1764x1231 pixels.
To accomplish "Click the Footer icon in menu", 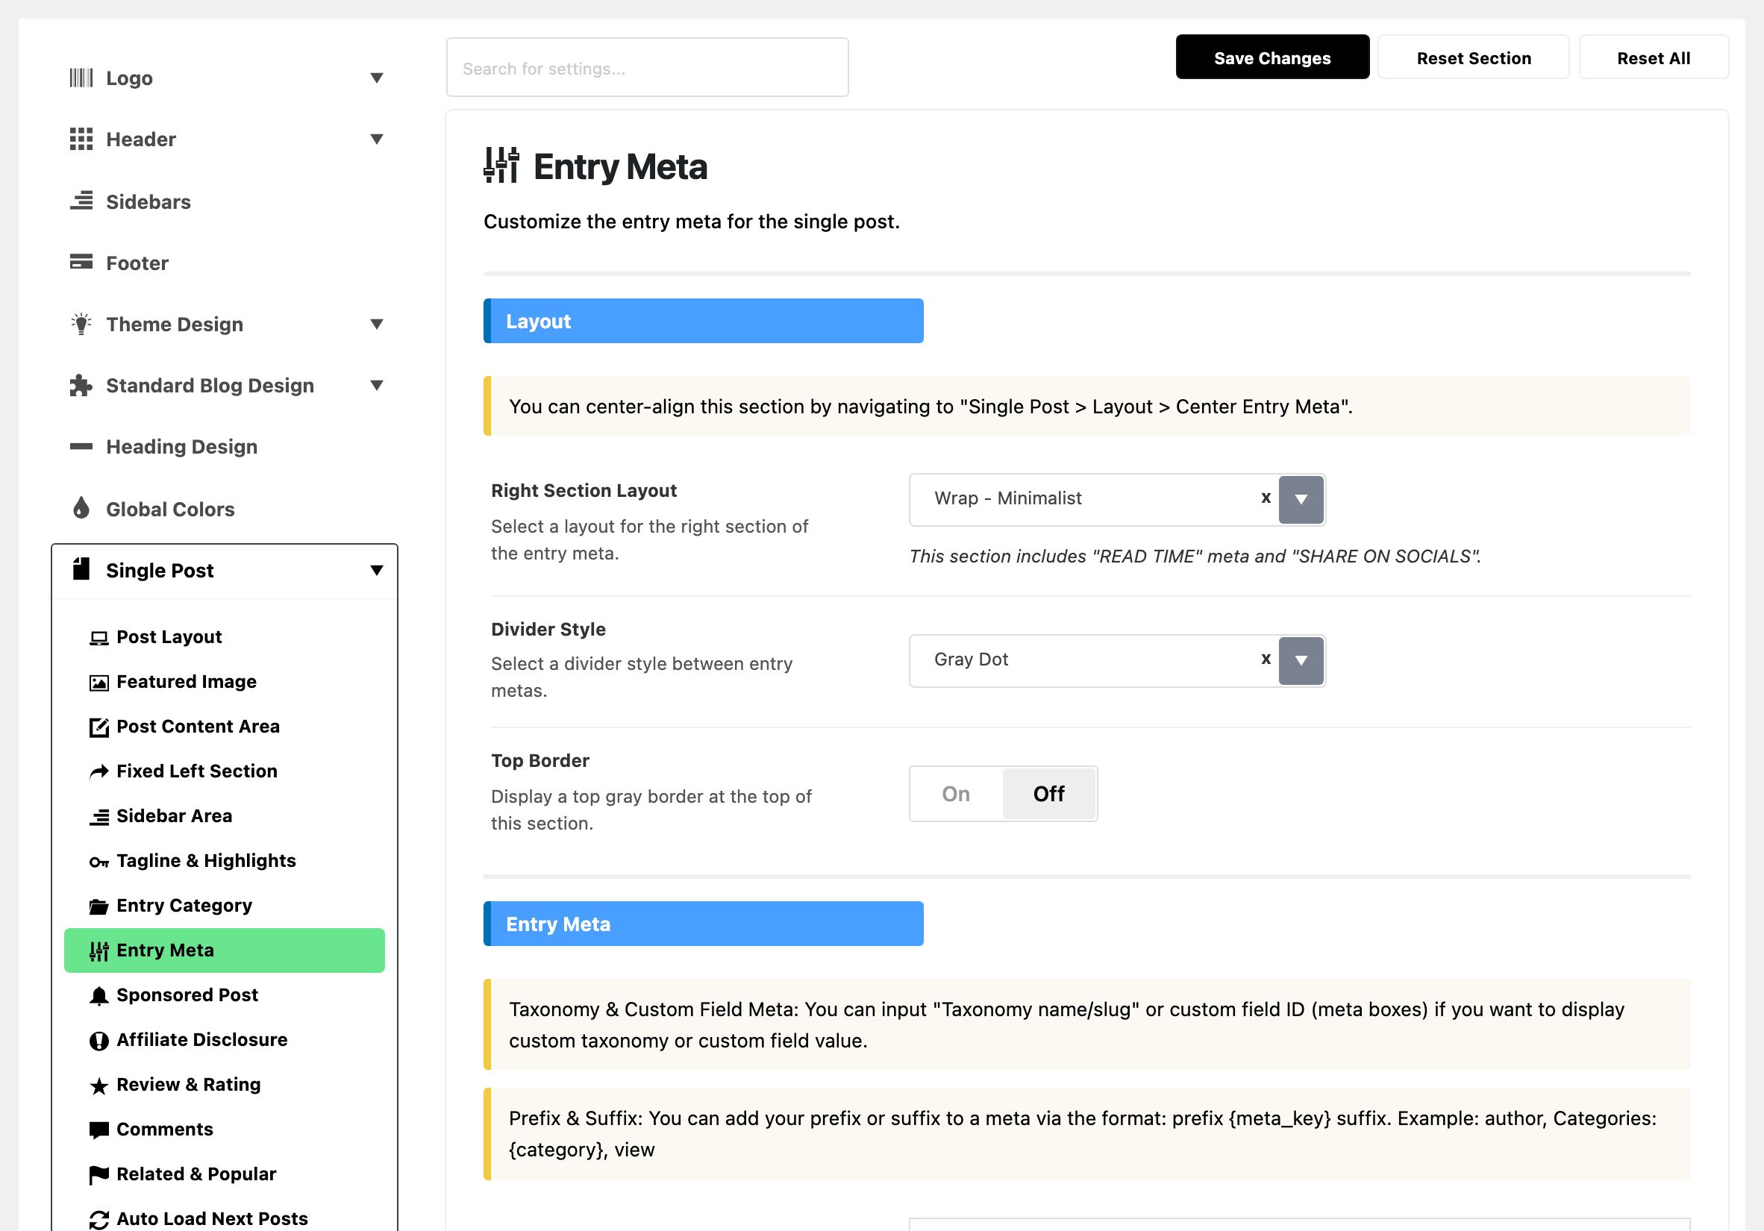I will [81, 263].
